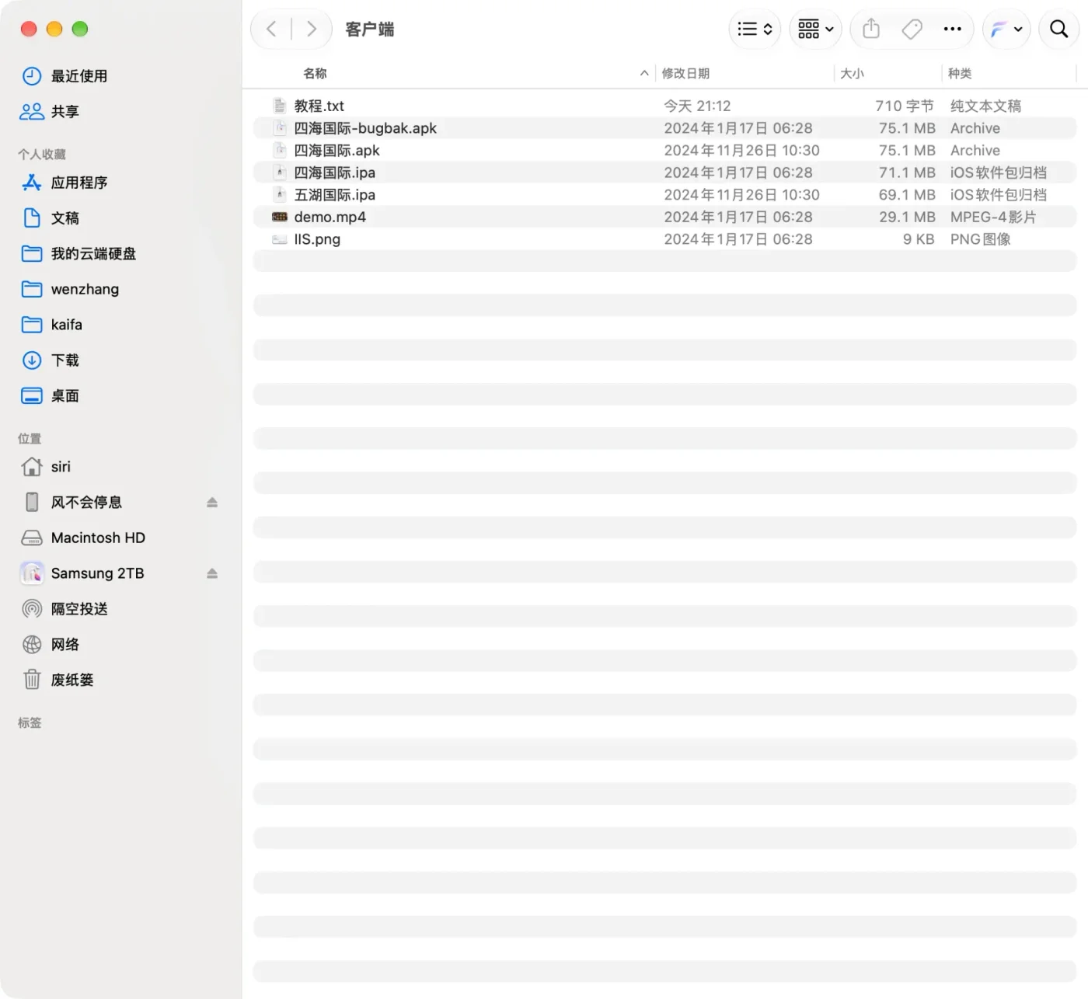Click the 今天 21:12 date cell
The height and width of the screenshot is (999, 1088).
point(697,106)
